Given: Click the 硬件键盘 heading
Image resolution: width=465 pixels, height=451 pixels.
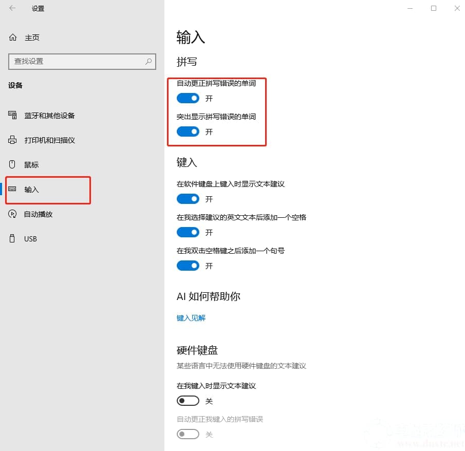Looking at the screenshot, I should coord(197,350).
